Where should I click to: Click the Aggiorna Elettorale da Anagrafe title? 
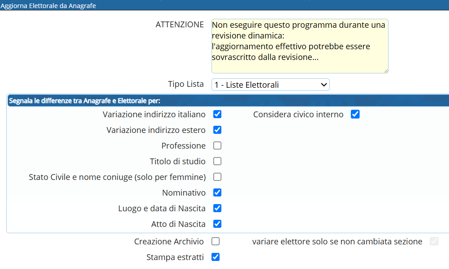pyautogui.click(x=47, y=6)
